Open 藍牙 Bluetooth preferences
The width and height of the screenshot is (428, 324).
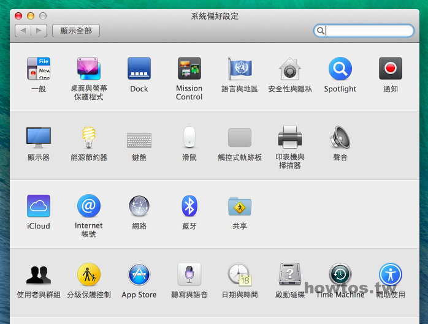[189, 206]
